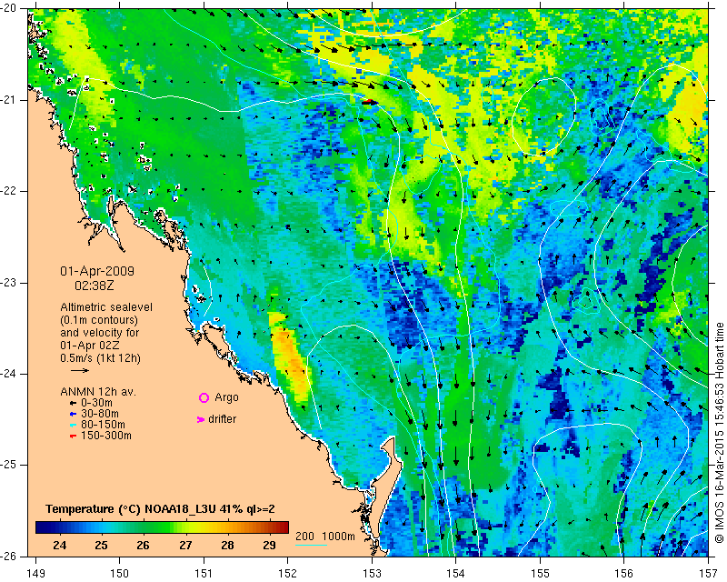The width and height of the screenshot is (727, 582).
Task: Click the magenta Argo circle symbol
Action: [204, 397]
